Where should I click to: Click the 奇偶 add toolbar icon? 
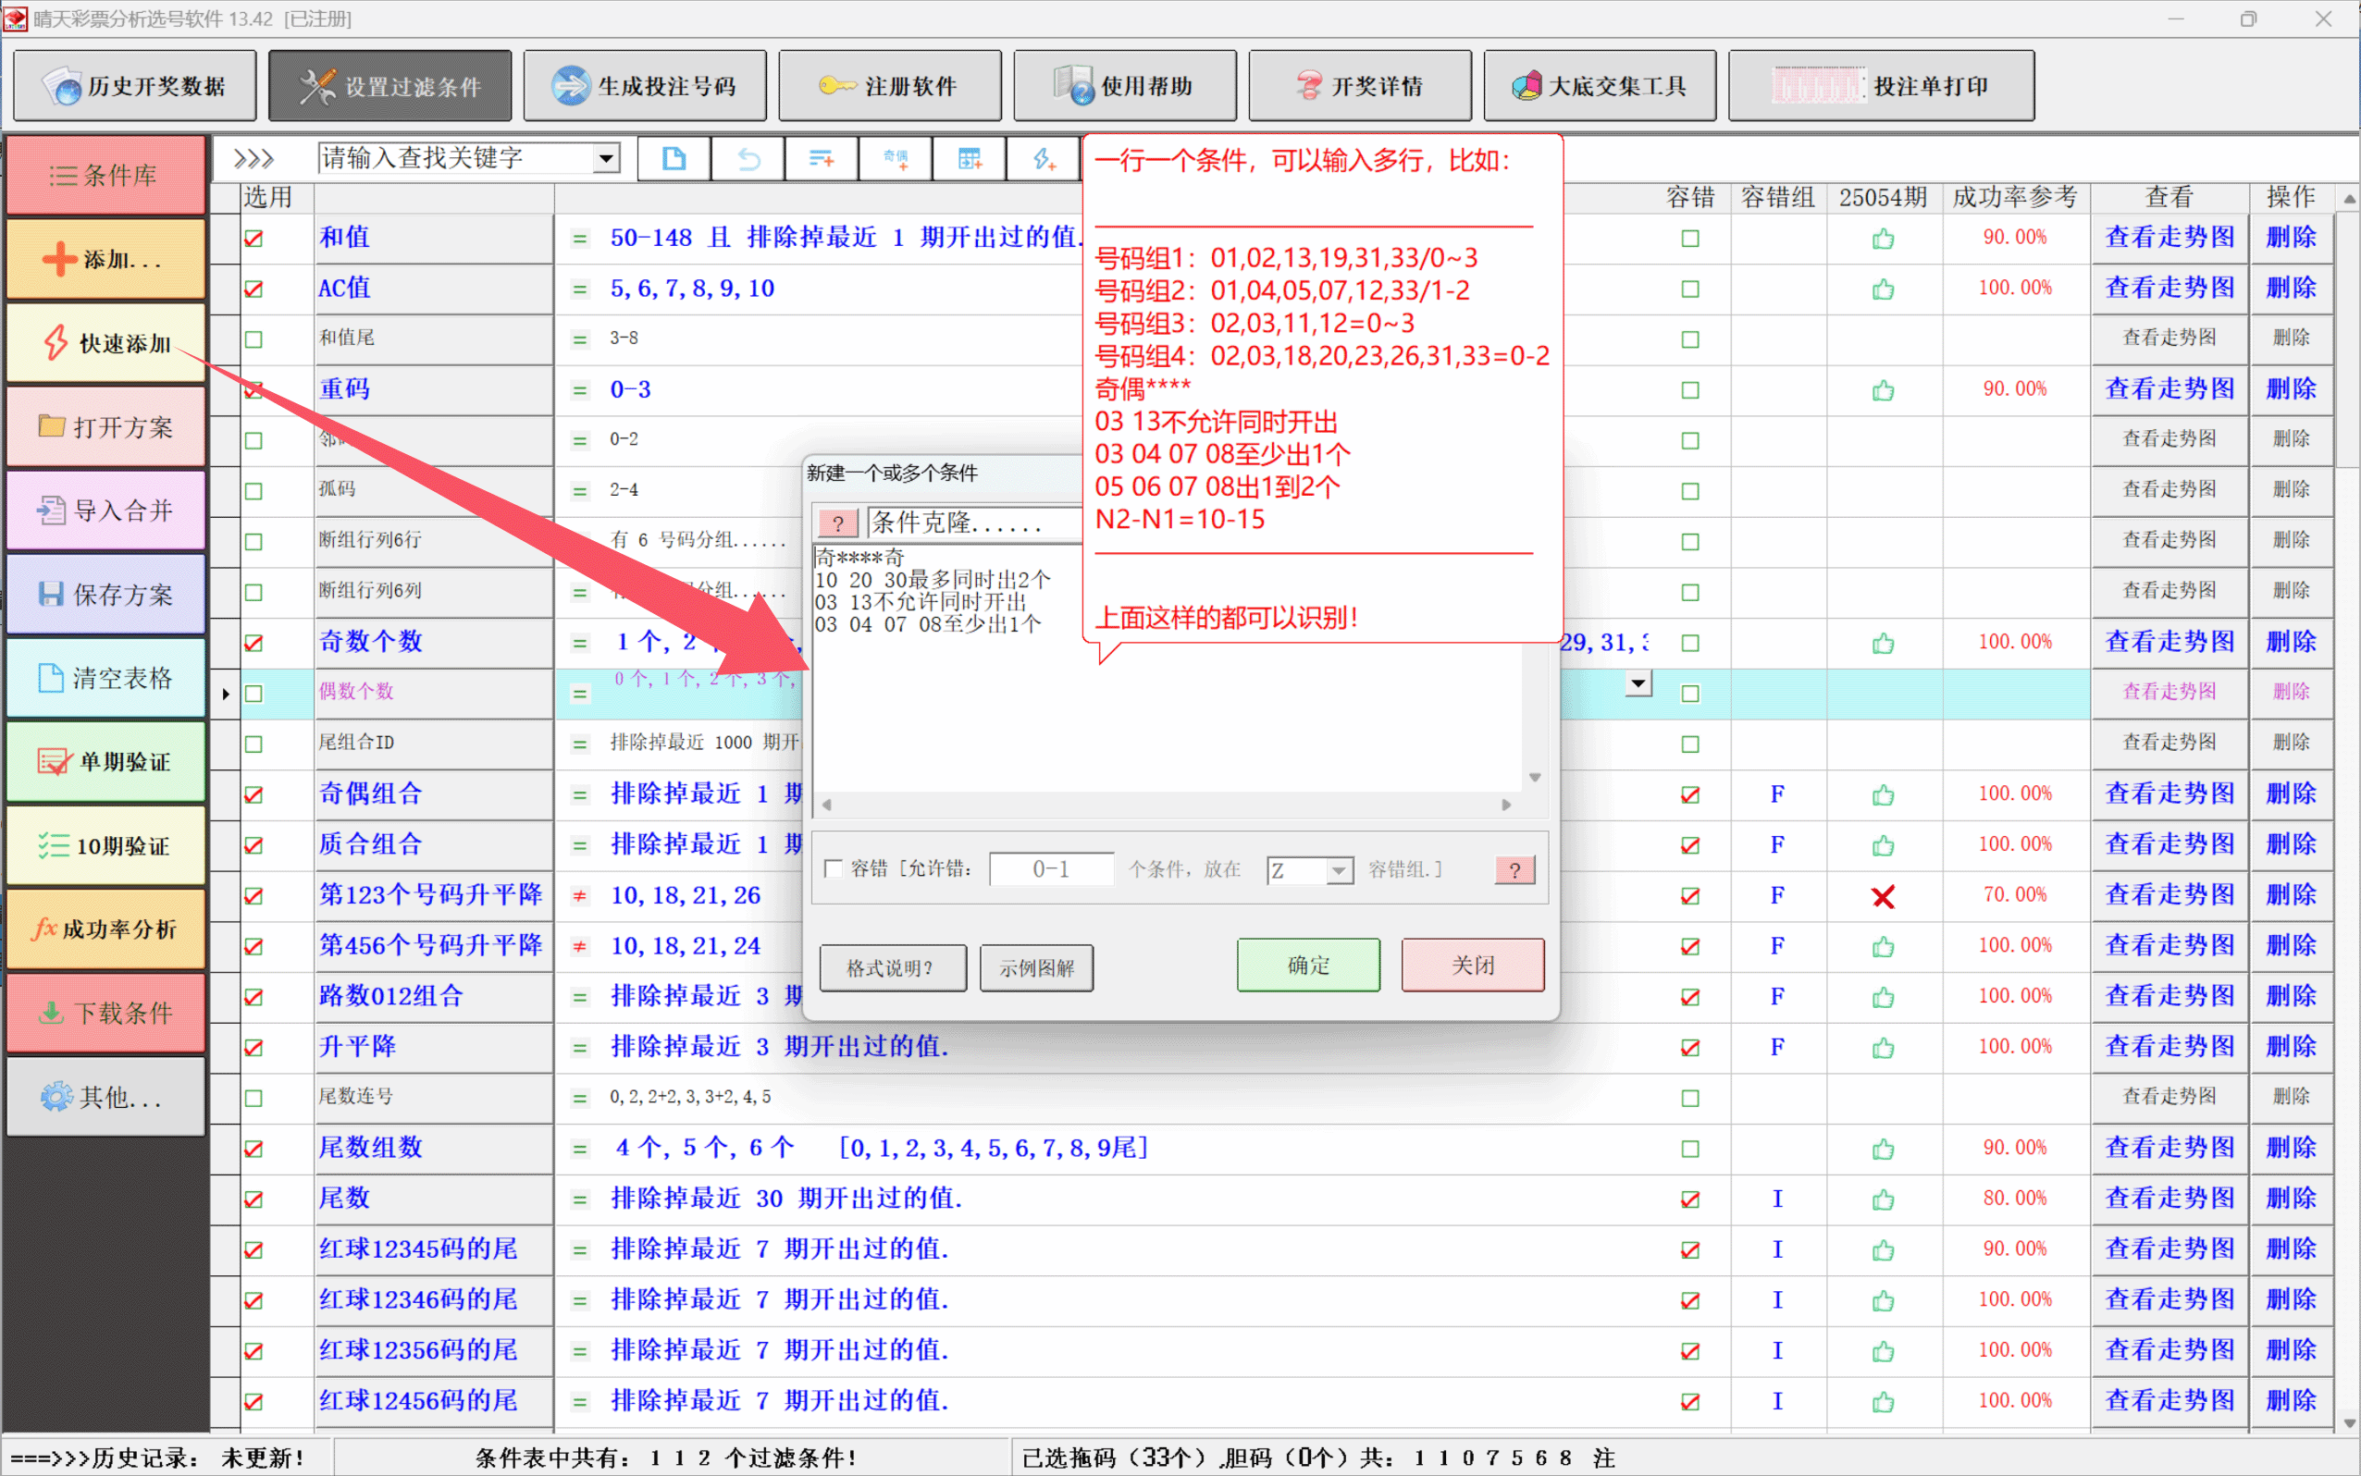(896, 159)
